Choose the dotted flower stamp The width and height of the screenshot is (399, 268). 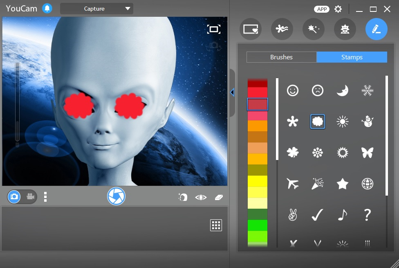[317, 153]
